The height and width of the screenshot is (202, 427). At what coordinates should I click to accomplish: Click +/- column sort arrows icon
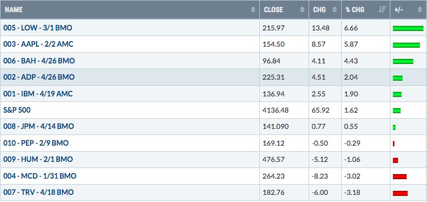[x=420, y=10]
